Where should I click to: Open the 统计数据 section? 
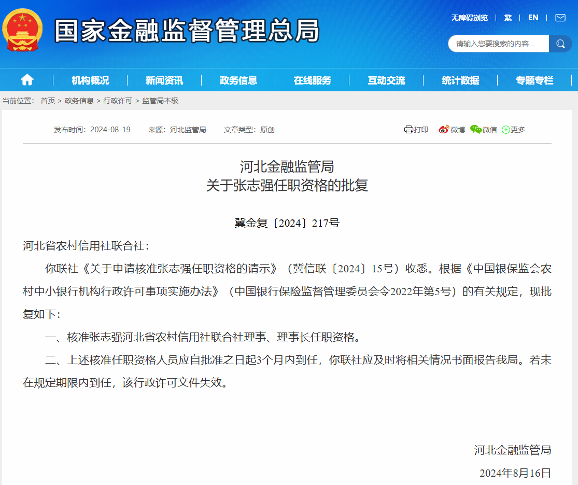tap(461, 80)
